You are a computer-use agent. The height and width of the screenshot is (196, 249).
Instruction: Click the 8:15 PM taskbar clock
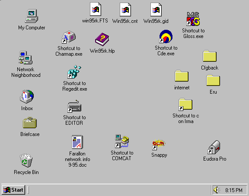click(234, 190)
